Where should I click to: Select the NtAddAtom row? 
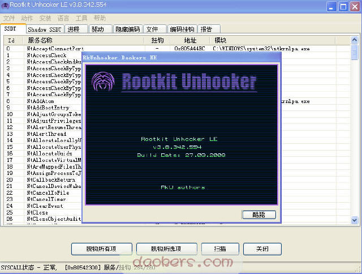tap(43, 101)
